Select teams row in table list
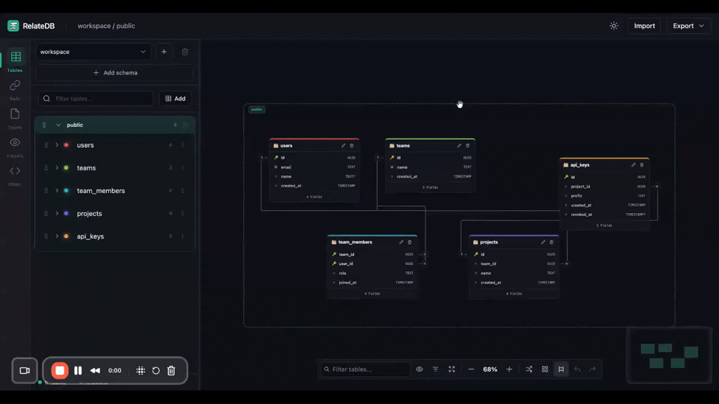The image size is (719, 404). tap(114, 168)
